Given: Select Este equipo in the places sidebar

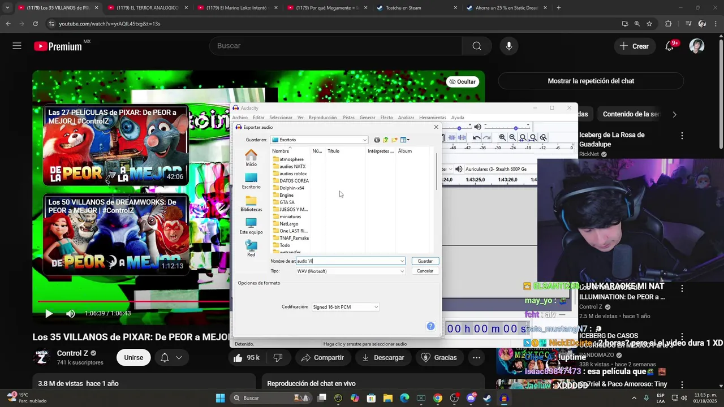Looking at the screenshot, I should [x=251, y=226].
